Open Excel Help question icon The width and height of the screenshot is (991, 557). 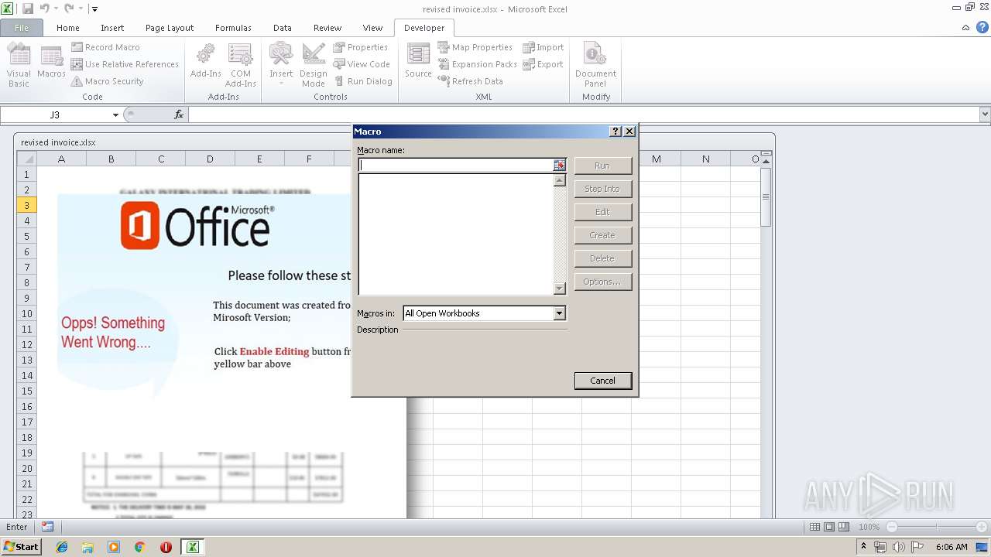(981, 28)
